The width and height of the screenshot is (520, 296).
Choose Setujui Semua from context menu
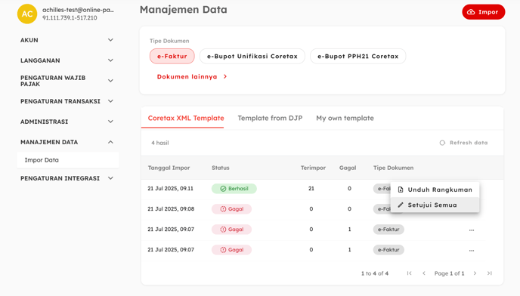click(x=435, y=205)
